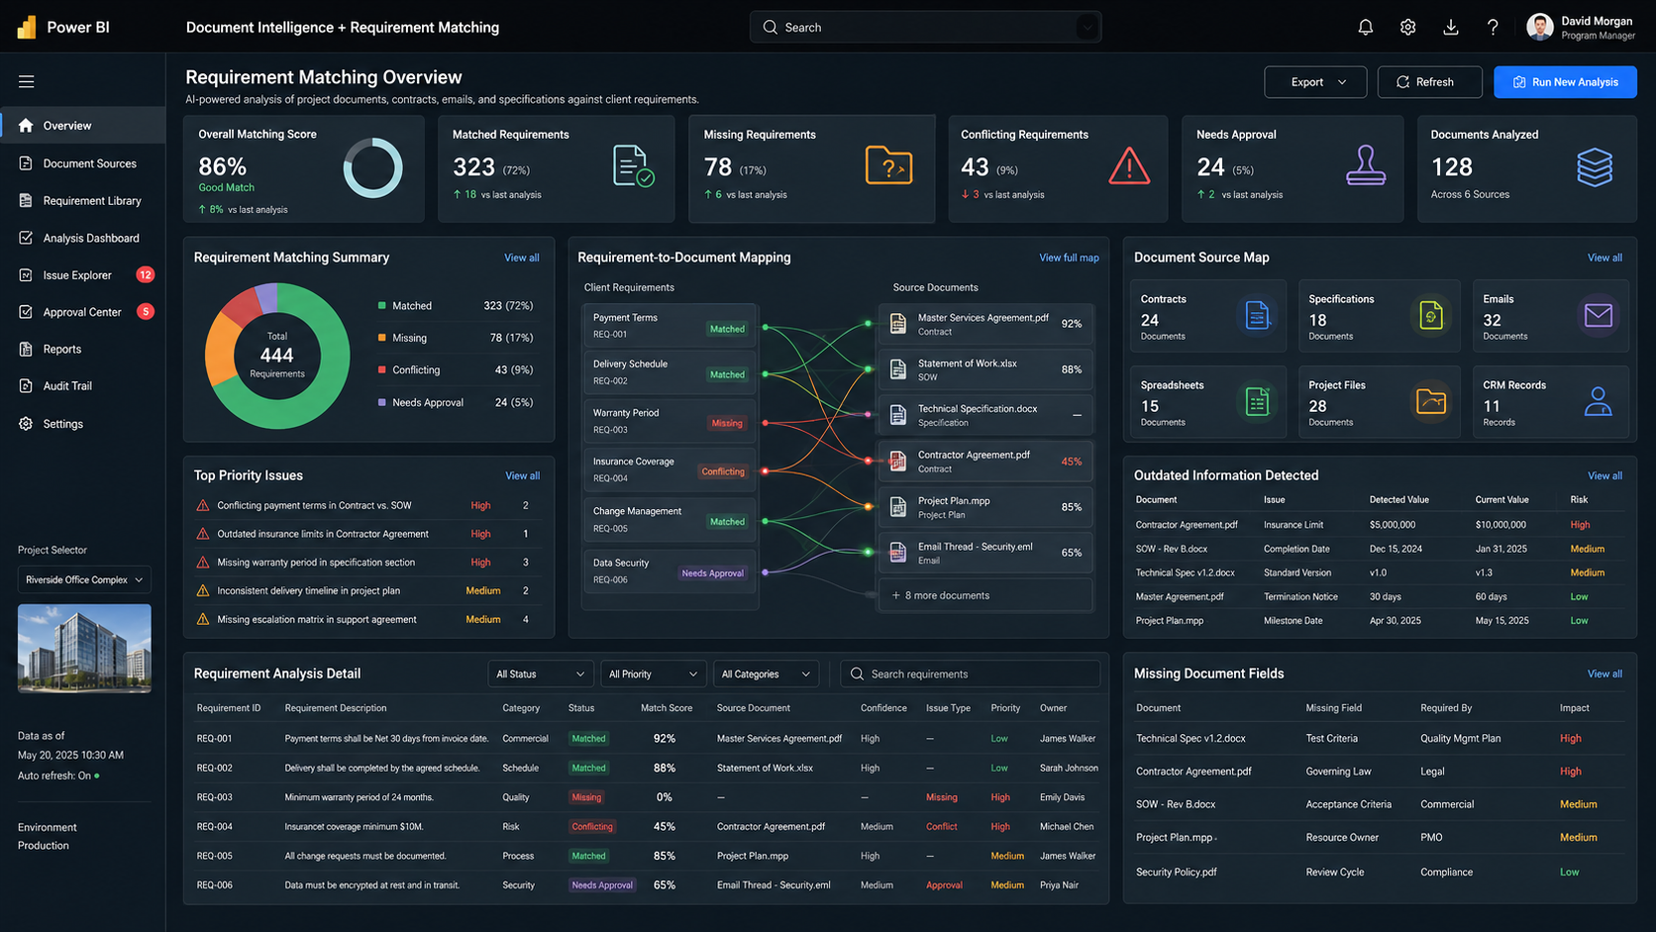Click the purple Needs Approval legend swatch
The width and height of the screenshot is (1656, 932).
[x=382, y=402]
